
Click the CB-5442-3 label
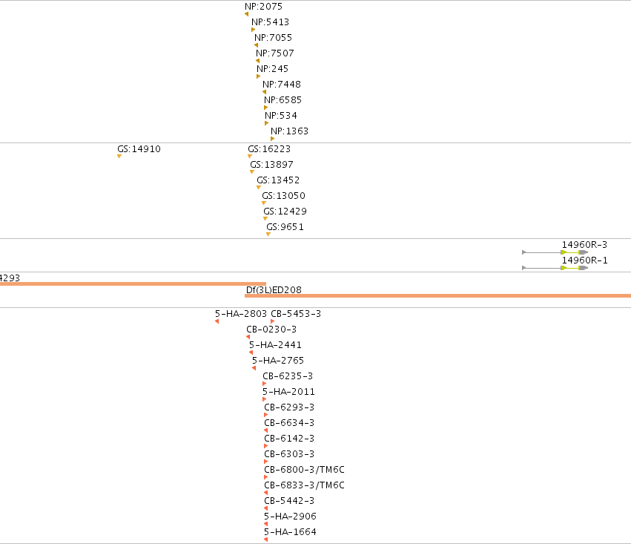tap(289, 501)
